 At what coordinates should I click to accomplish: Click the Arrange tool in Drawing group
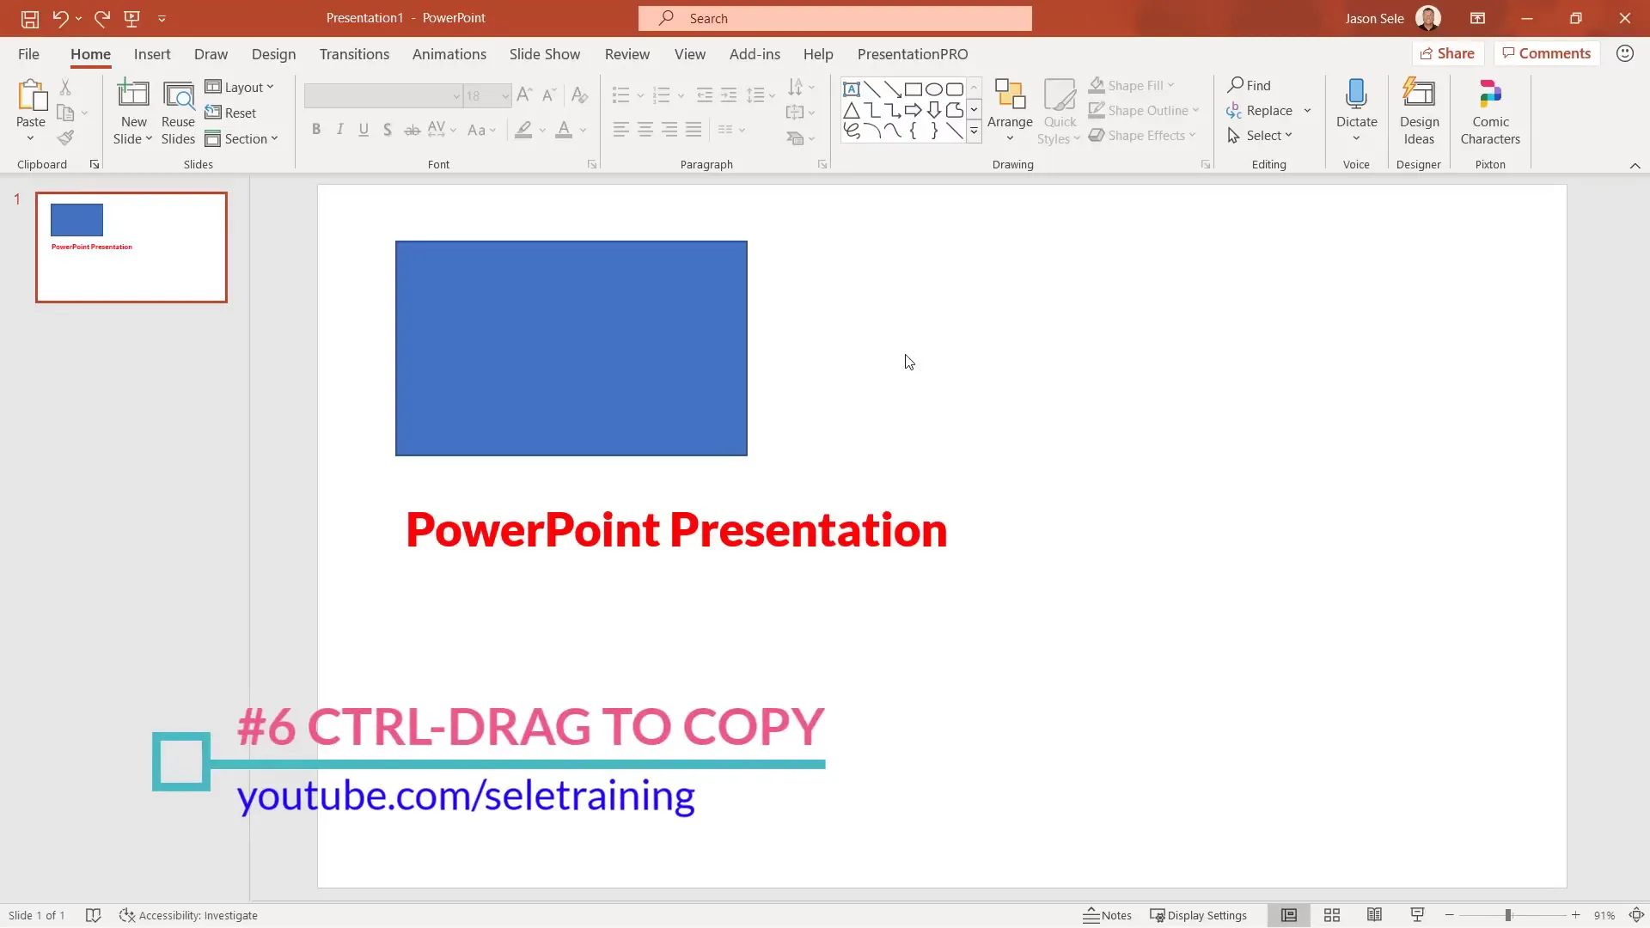pyautogui.click(x=1009, y=110)
